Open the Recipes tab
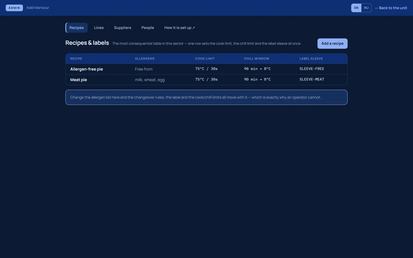 point(77,28)
